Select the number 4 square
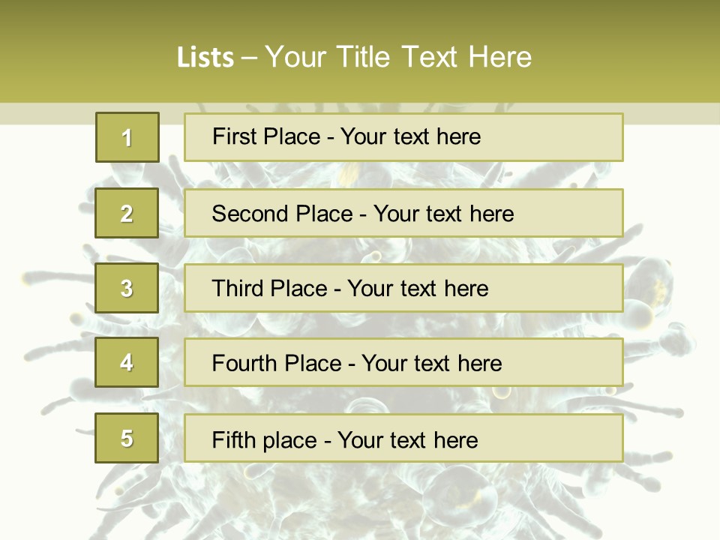Image resolution: width=720 pixels, height=540 pixels. (127, 362)
